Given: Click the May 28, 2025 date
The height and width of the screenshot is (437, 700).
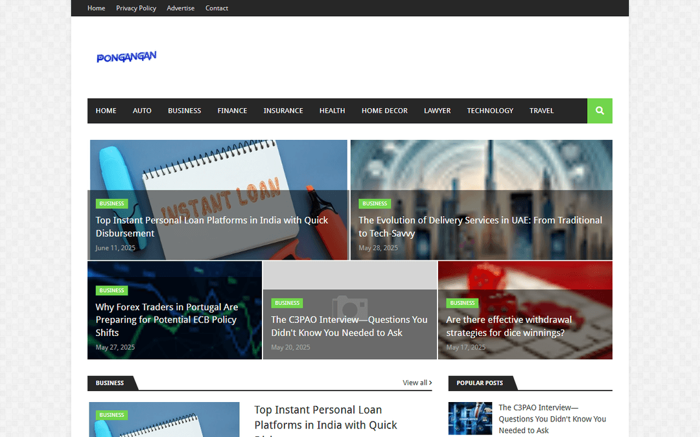Looking at the screenshot, I should 378,248.
